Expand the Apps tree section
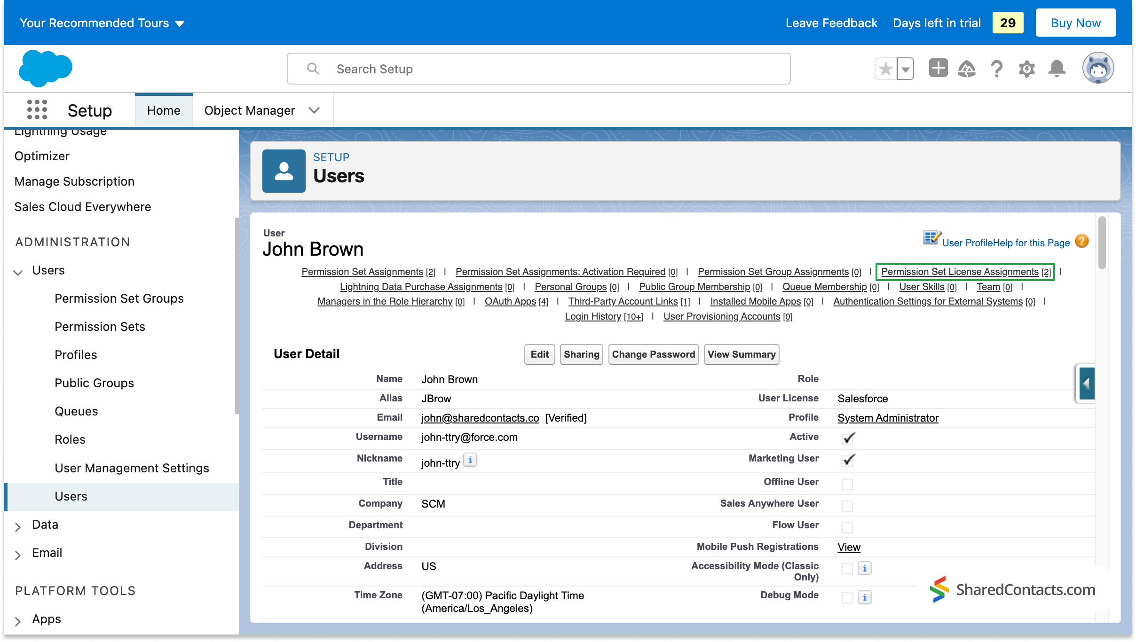This screenshot has width=1136, height=642. (18, 621)
